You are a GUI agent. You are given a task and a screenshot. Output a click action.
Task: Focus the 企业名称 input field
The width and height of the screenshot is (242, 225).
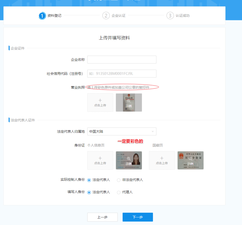point(122,60)
